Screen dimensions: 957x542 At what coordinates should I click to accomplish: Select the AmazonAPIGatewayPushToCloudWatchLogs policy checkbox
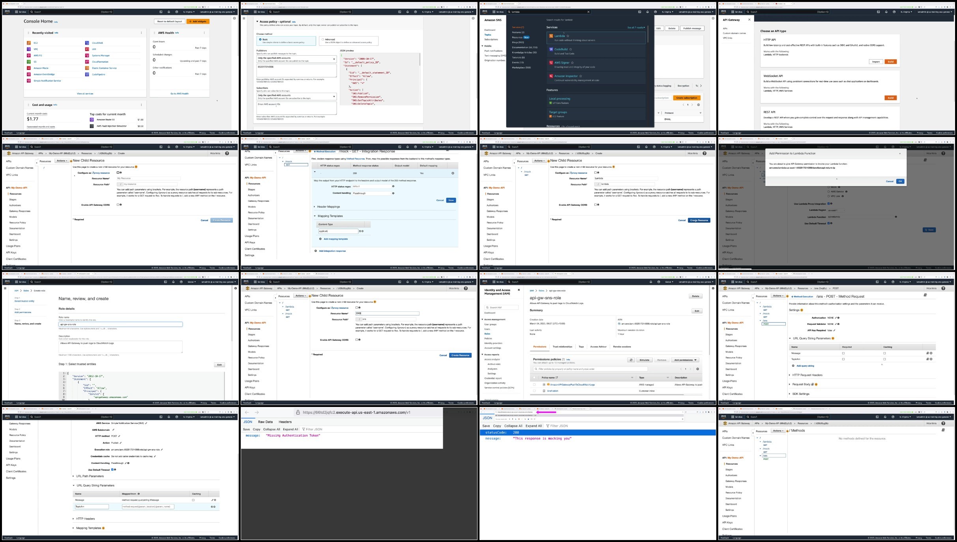click(x=534, y=384)
